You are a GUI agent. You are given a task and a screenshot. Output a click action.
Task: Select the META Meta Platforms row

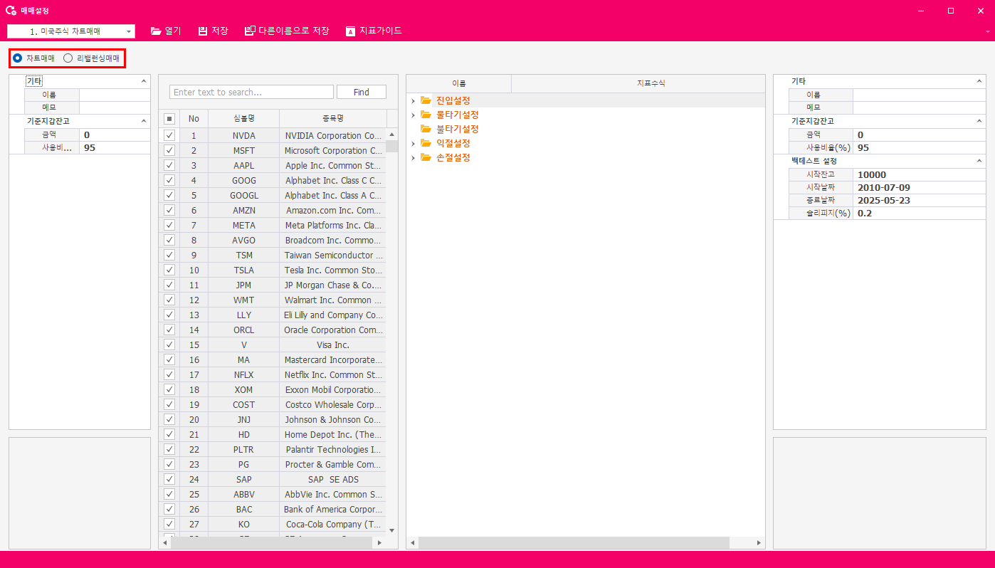pyautogui.click(x=273, y=225)
